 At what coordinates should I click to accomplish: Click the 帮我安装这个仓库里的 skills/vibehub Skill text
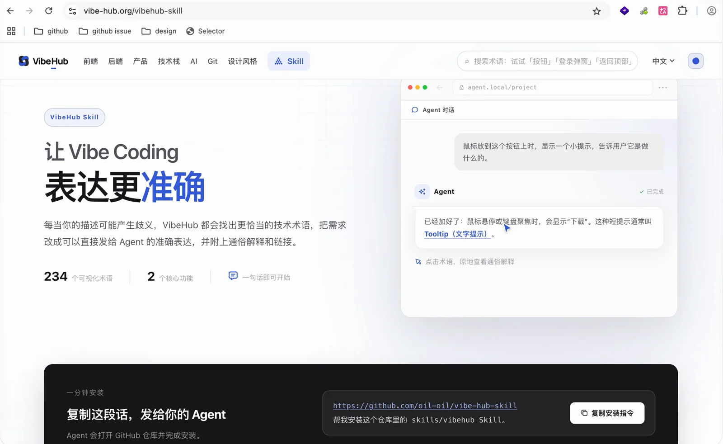tap(421, 420)
